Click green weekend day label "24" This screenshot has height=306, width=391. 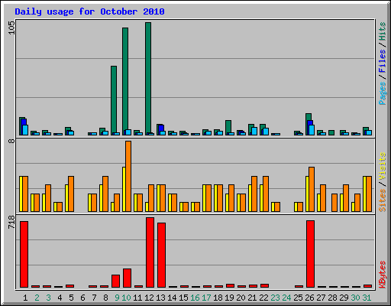click(286, 298)
